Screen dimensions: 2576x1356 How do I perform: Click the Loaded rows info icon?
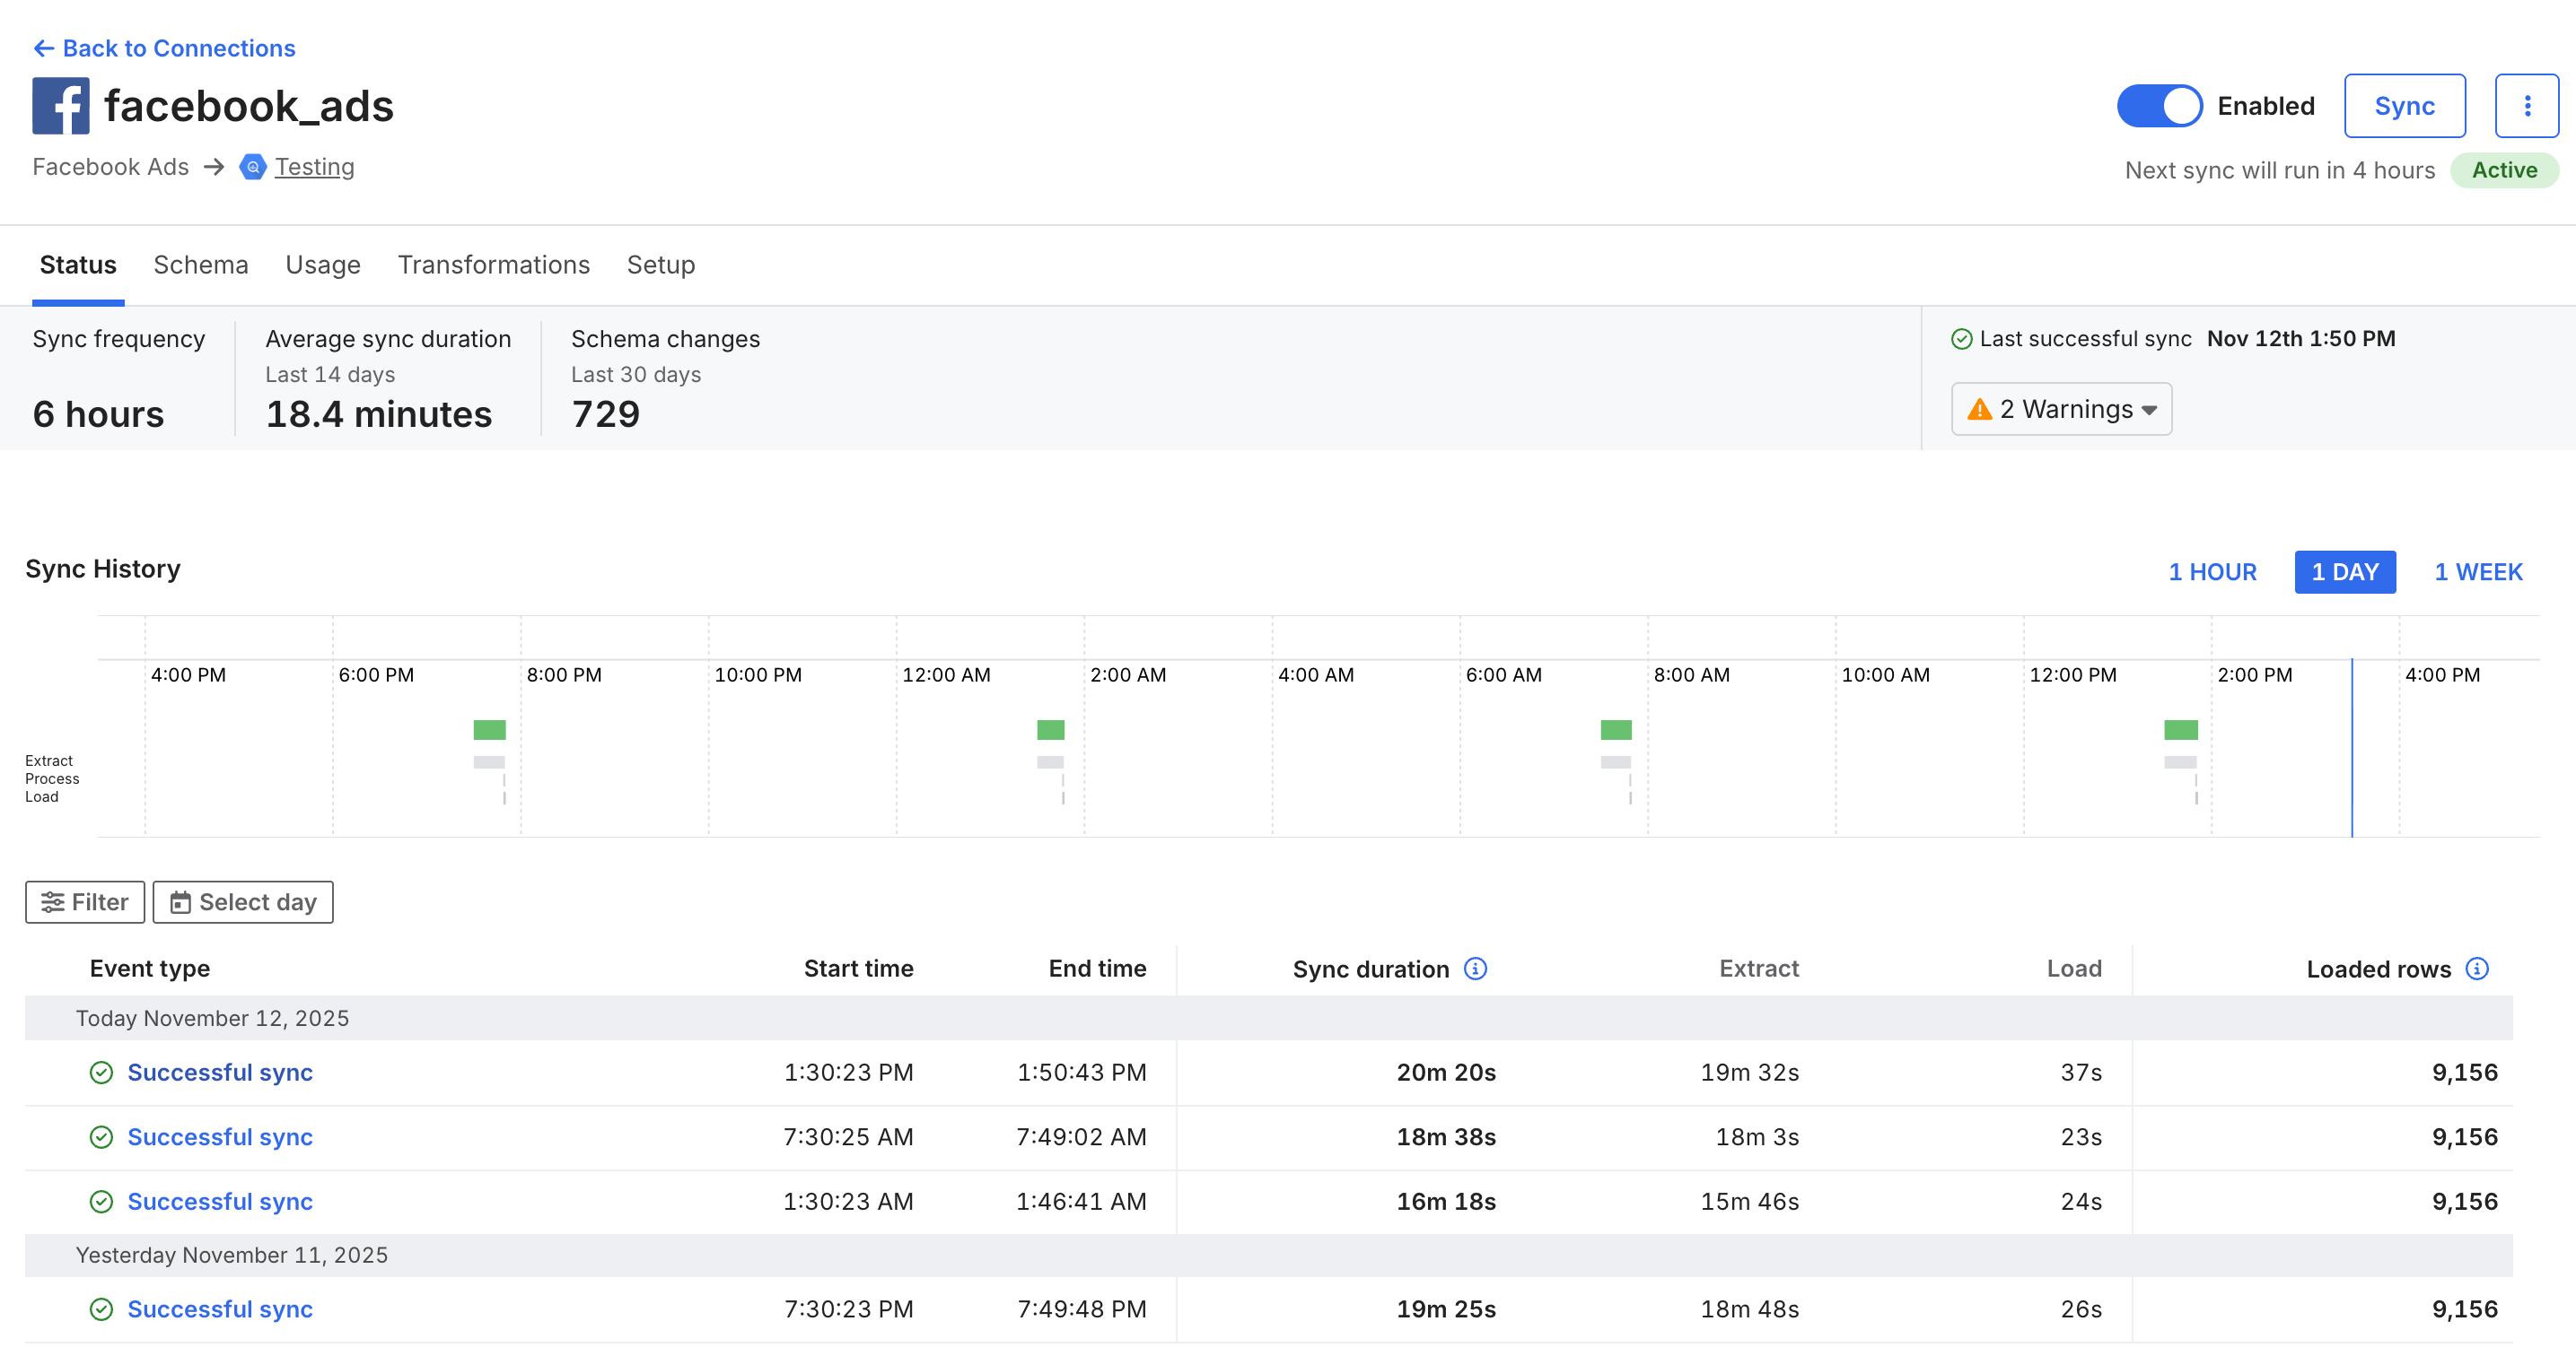coord(2477,969)
